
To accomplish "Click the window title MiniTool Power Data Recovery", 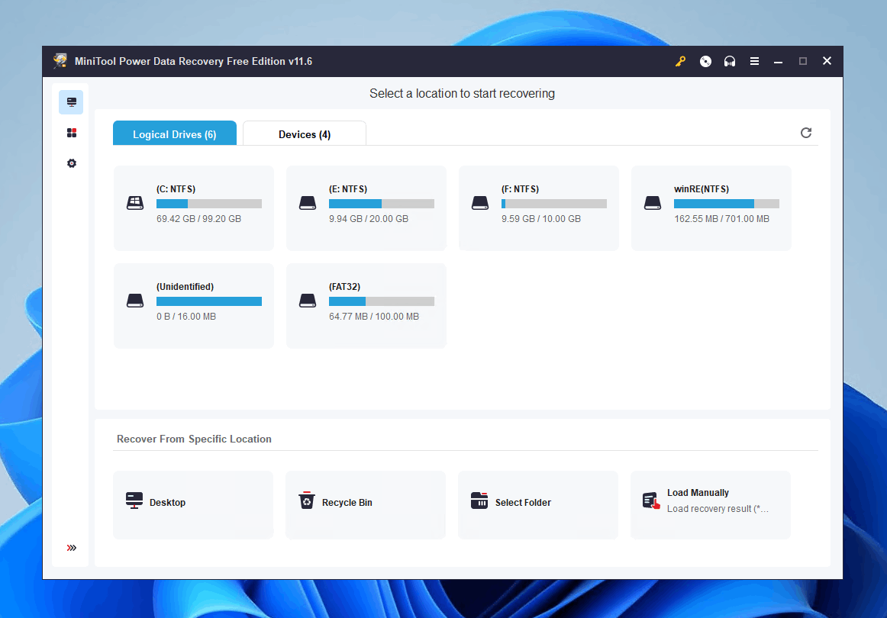I will 193,61.
